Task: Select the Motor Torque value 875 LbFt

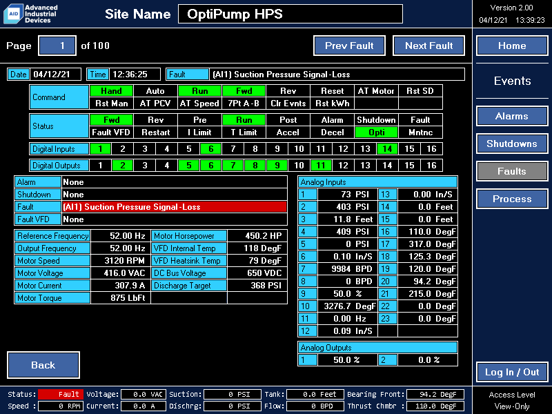Action: coord(121,298)
